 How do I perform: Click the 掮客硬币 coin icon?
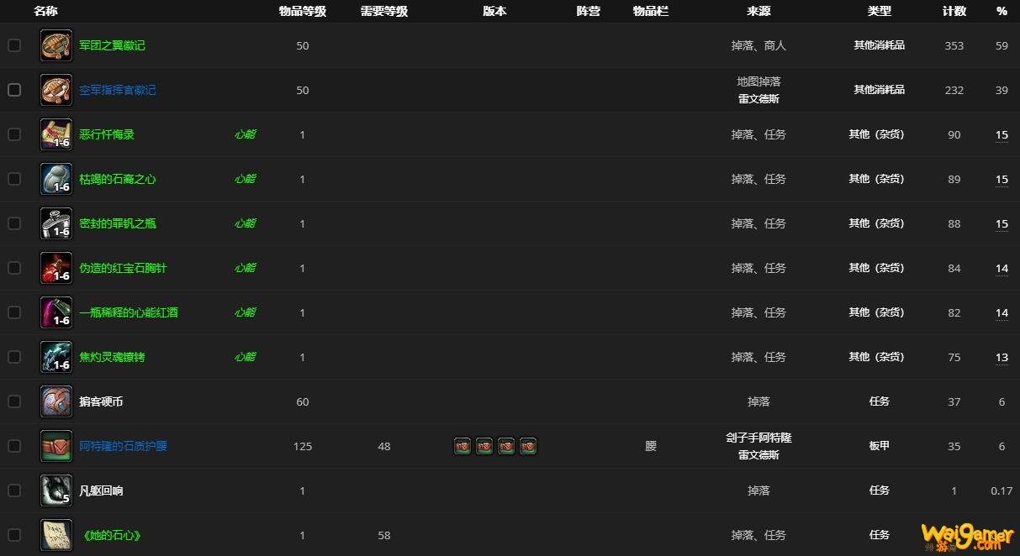point(56,401)
